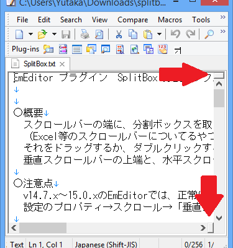Open the Plug-ins toolbar options arrow

click(x=178, y=50)
